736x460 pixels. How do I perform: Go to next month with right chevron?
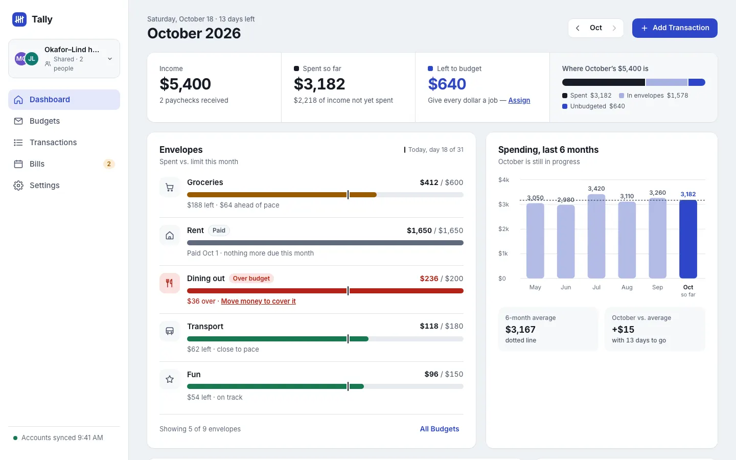614,28
